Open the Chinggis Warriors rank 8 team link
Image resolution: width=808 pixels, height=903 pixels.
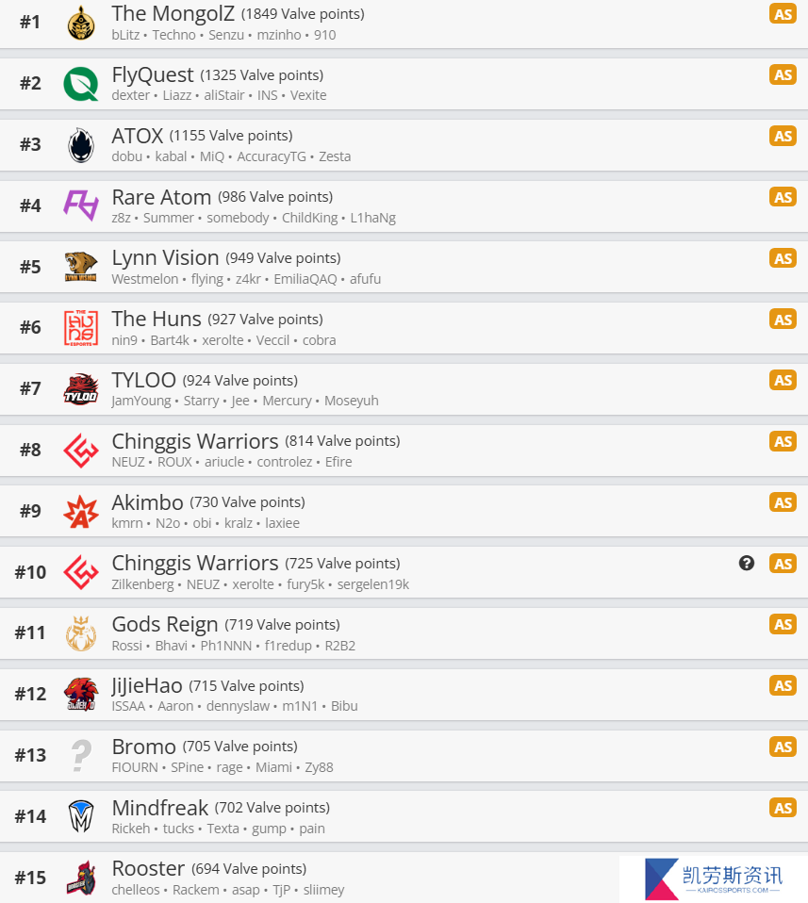coord(194,441)
